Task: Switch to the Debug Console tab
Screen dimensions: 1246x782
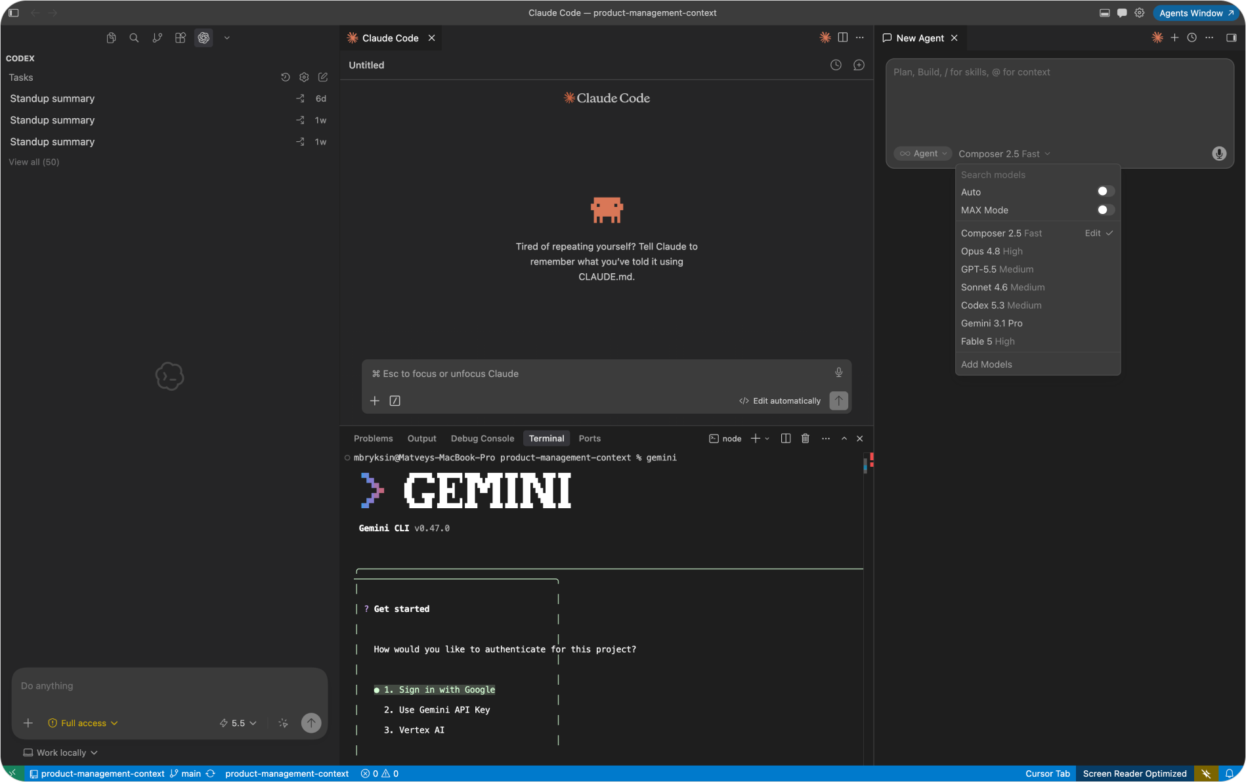Action: [x=483, y=439]
